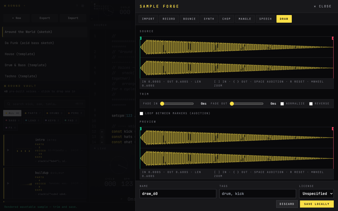Select the green IN marker on Source waveform
This screenshot has height=211, width=338.
[141, 38]
